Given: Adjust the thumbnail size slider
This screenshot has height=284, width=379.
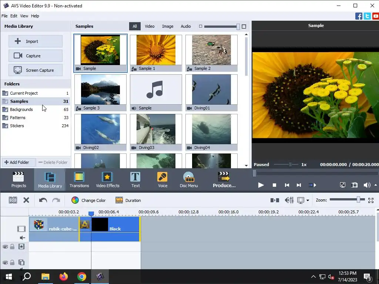Looking at the screenshot, I should pyautogui.click(x=238, y=27).
